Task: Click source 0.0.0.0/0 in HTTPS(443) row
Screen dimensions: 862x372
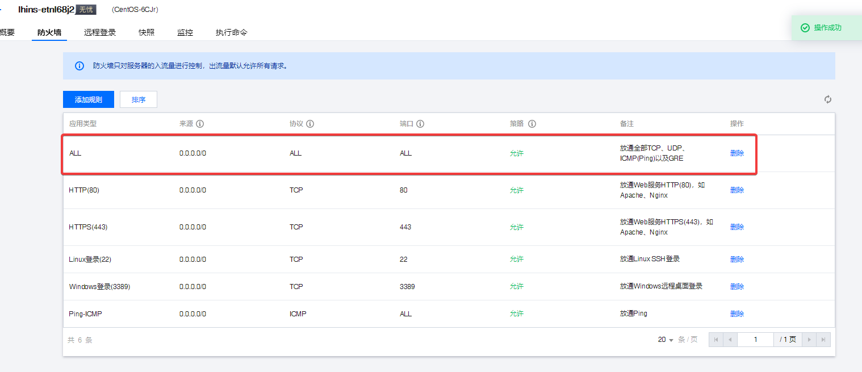Action: pyautogui.click(x=193, y=227)
